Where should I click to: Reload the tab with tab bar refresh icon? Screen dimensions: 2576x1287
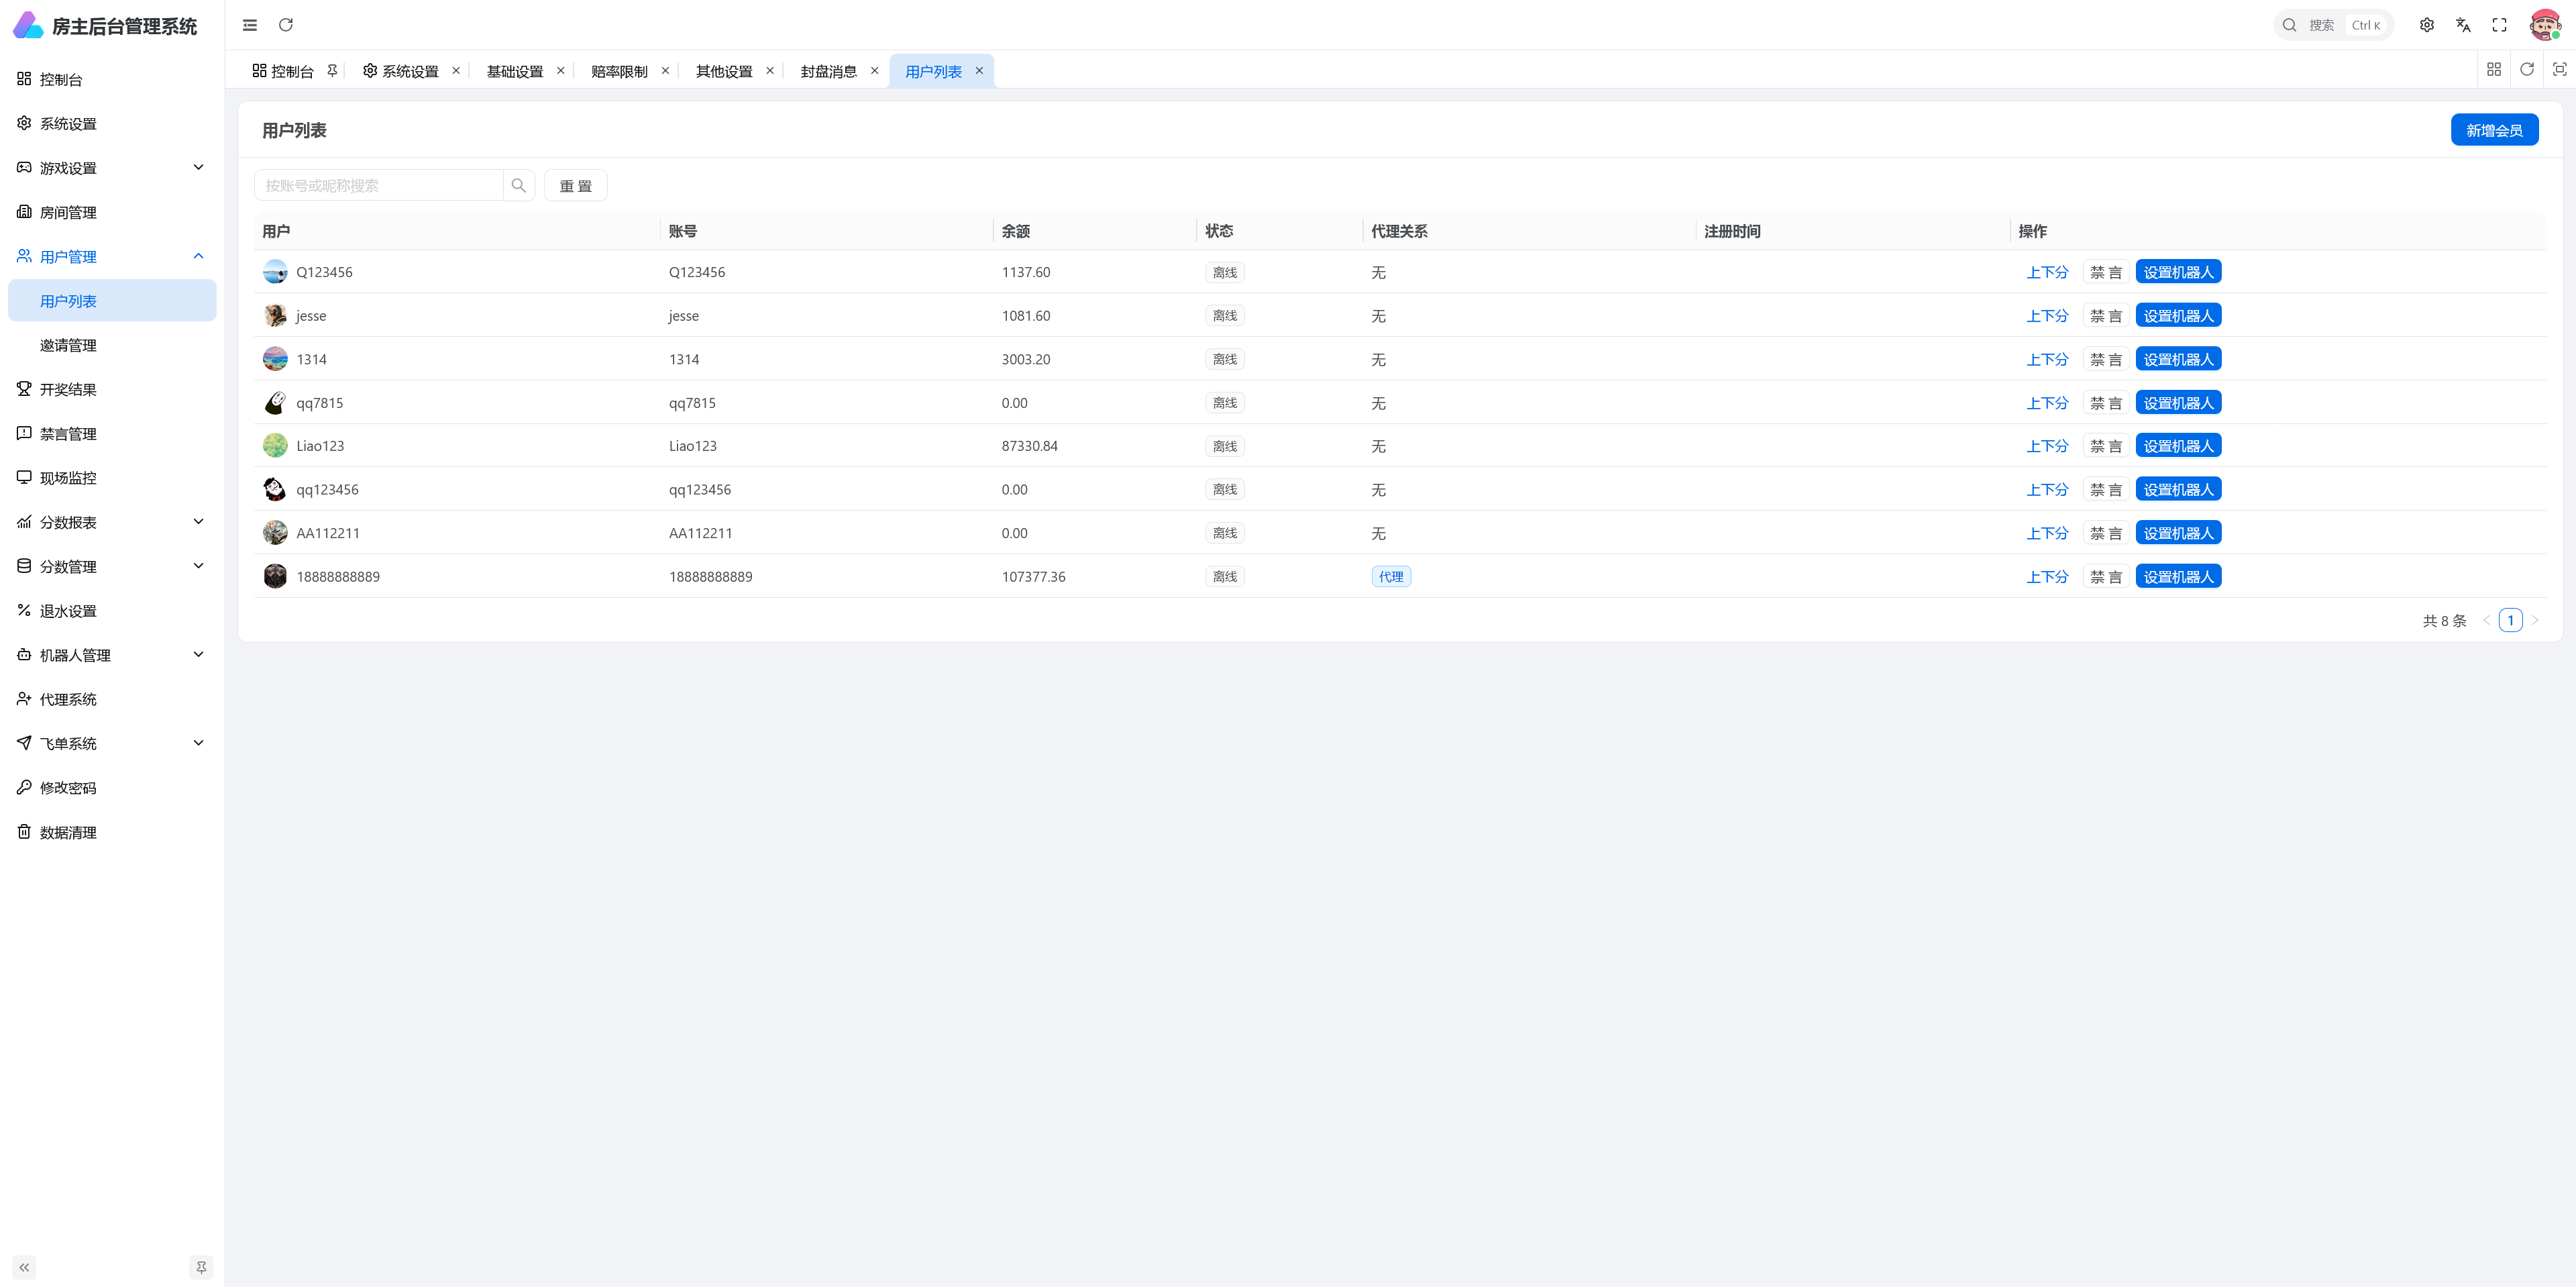(x=2527, y=69)
